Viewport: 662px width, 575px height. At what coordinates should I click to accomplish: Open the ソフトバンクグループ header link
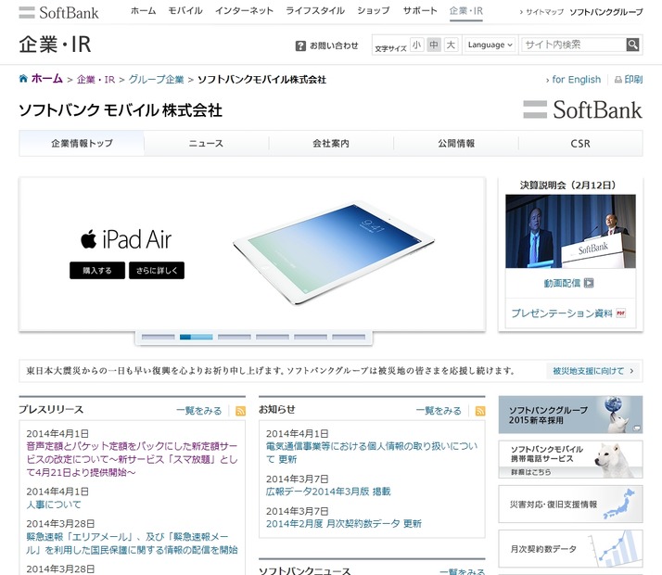click(x=605, y=12)
